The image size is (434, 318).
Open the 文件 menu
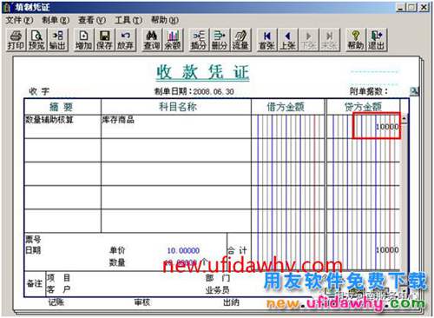(19, 20)
